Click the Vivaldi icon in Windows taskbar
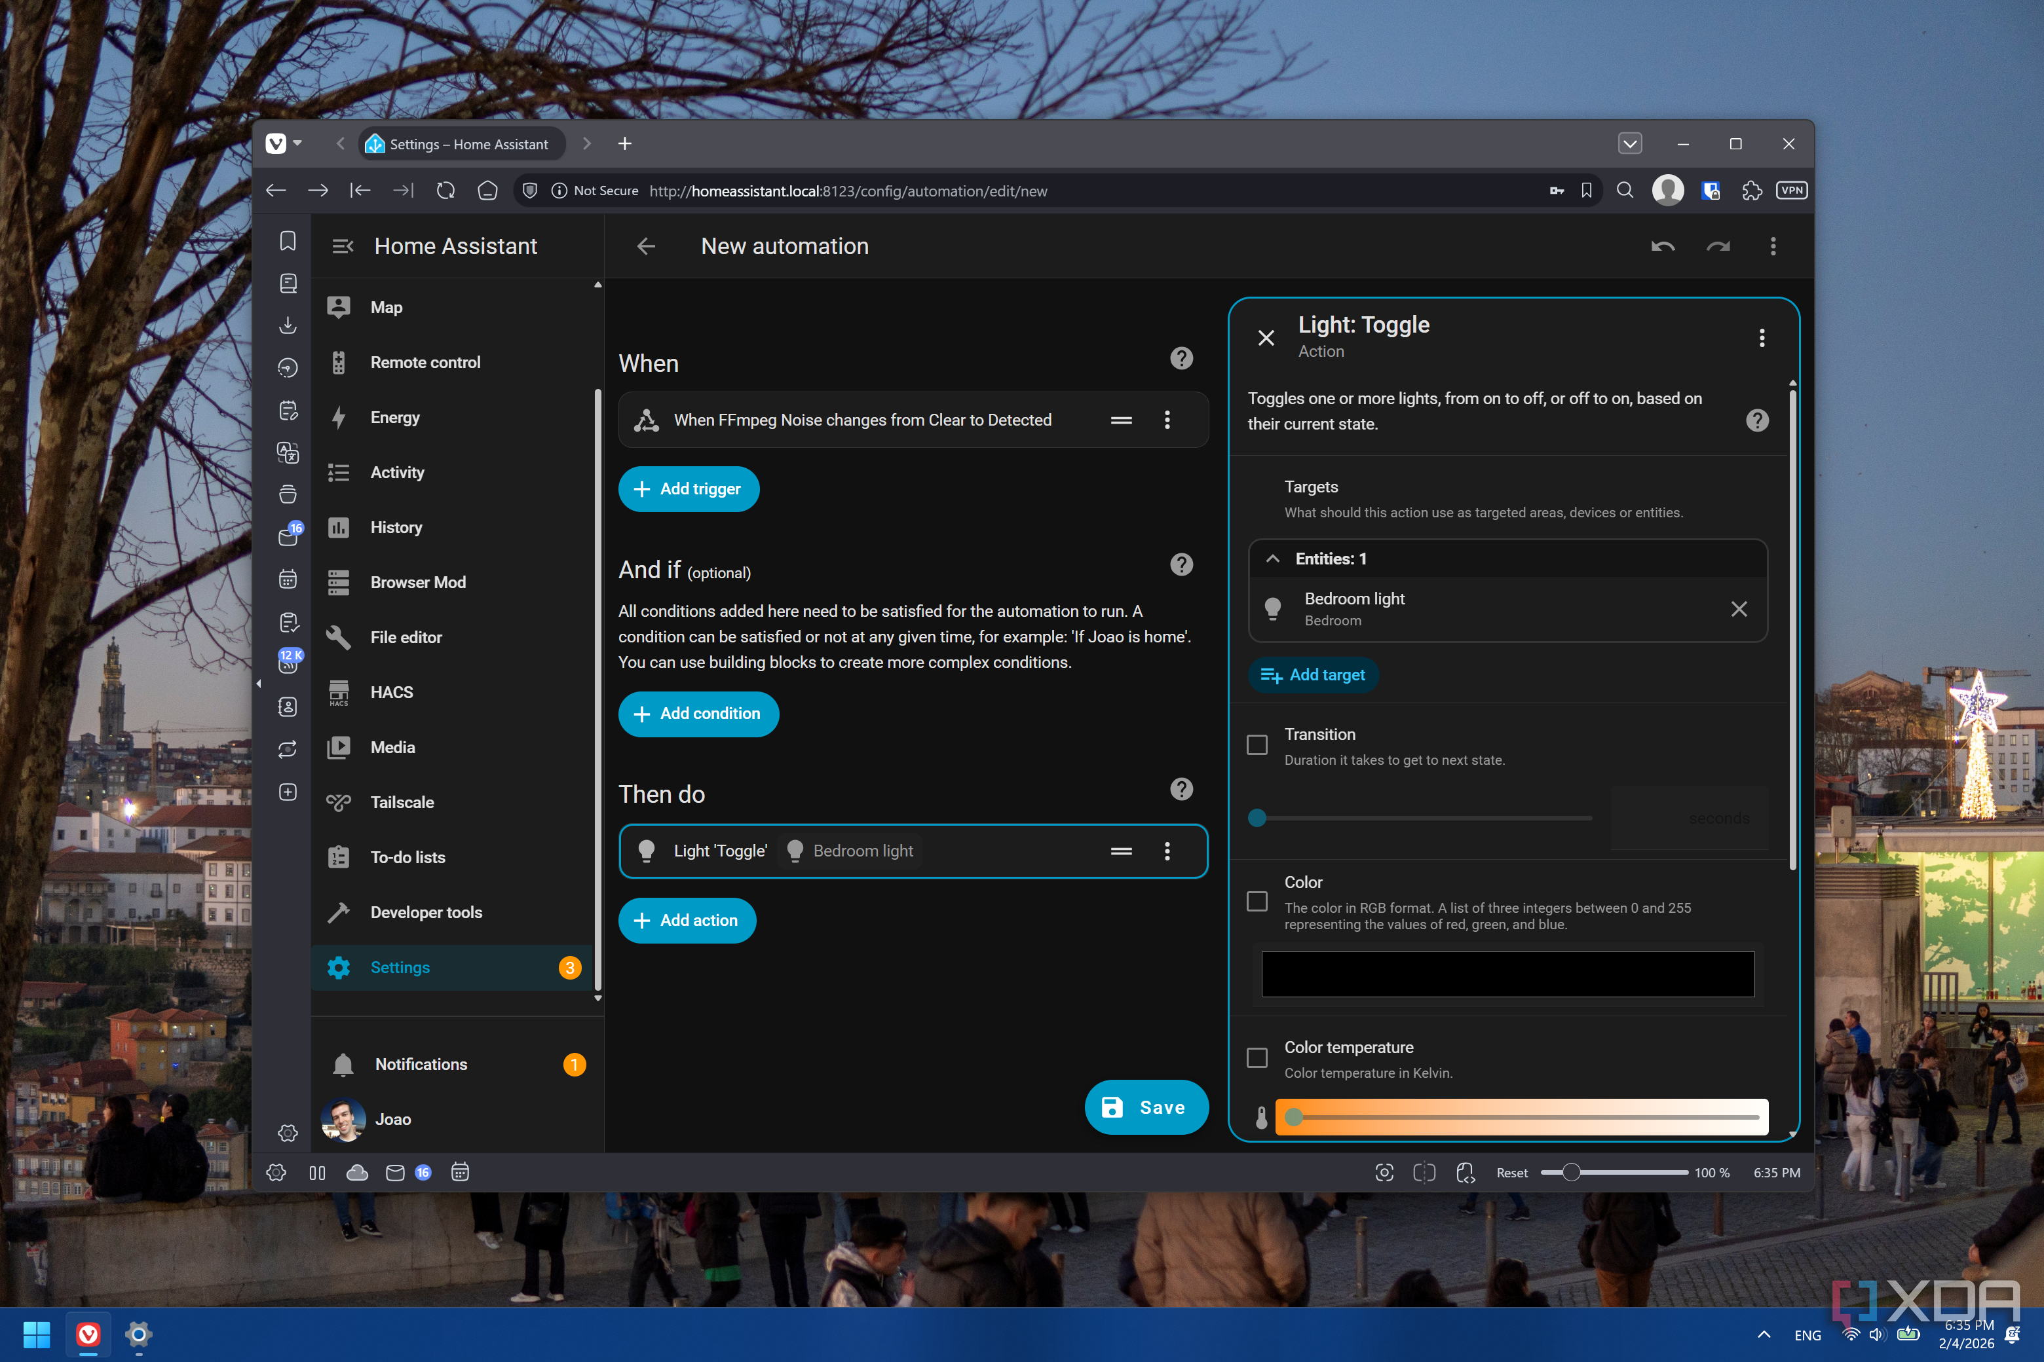Image resolution: width=2044 pixels, height=1362 pixels. pyautogui.click(x=88, y=1334)
